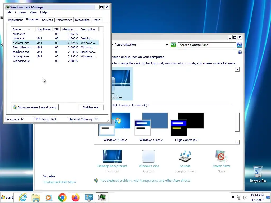Switch to the Users tab
Screen dimensions: 271x203
point(96,20)
